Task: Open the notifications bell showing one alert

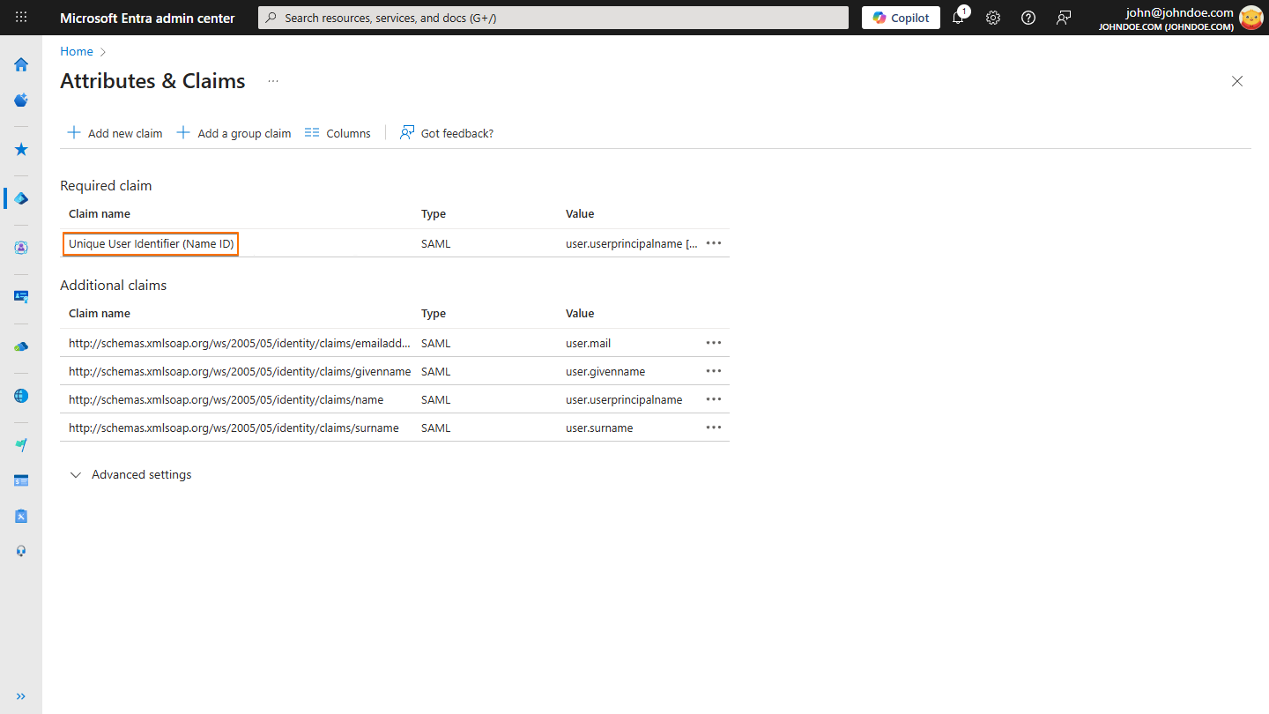Action: [x=958, y=18]
